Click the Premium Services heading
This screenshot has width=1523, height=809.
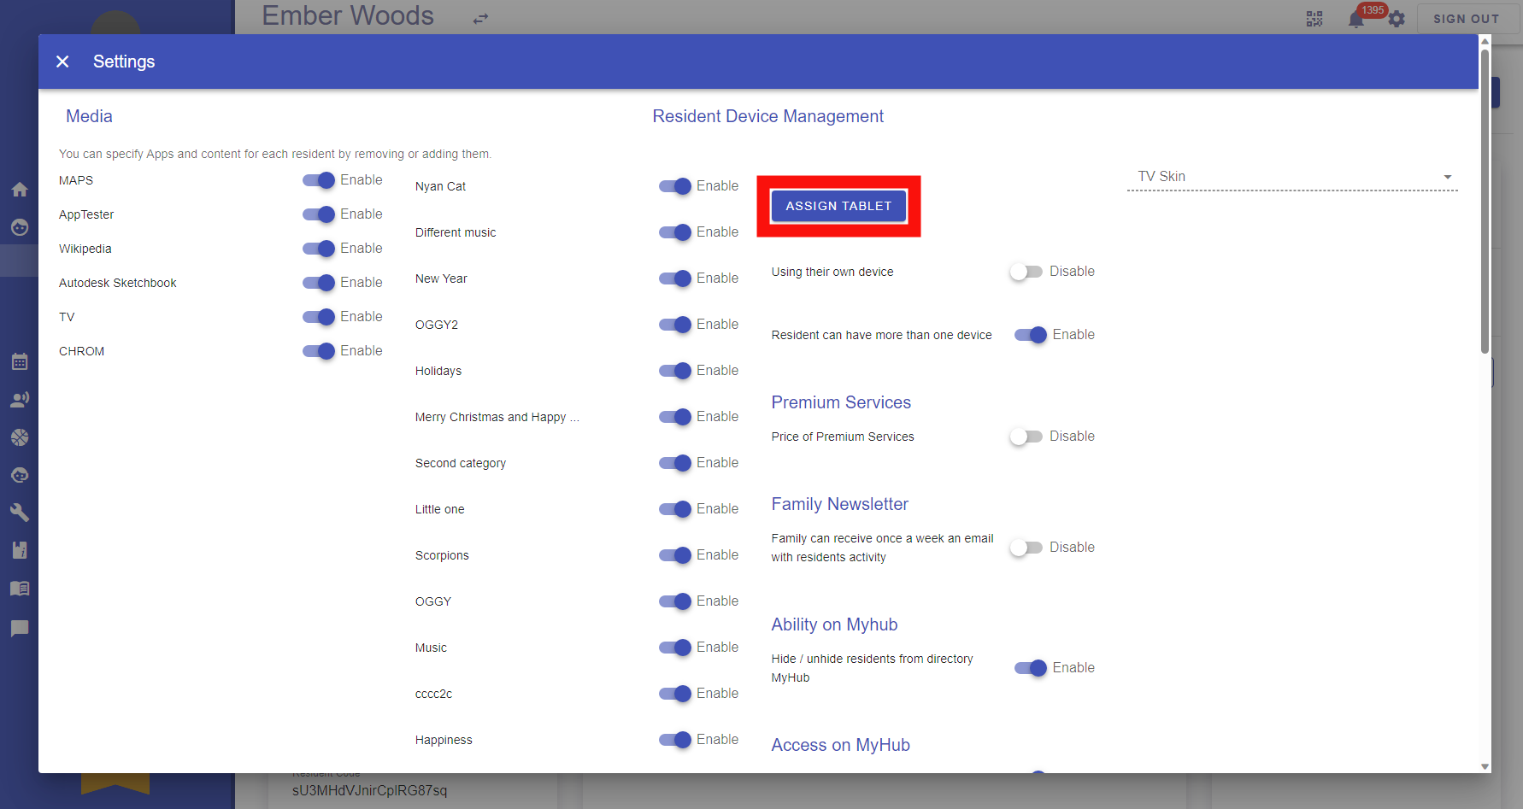tap(841, 402)
